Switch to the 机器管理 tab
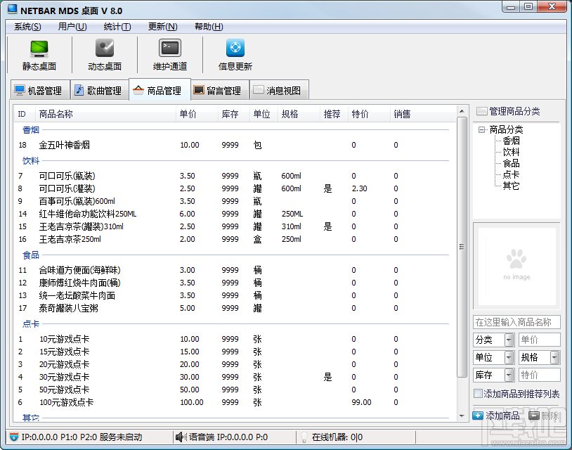 tap(40, 90)
